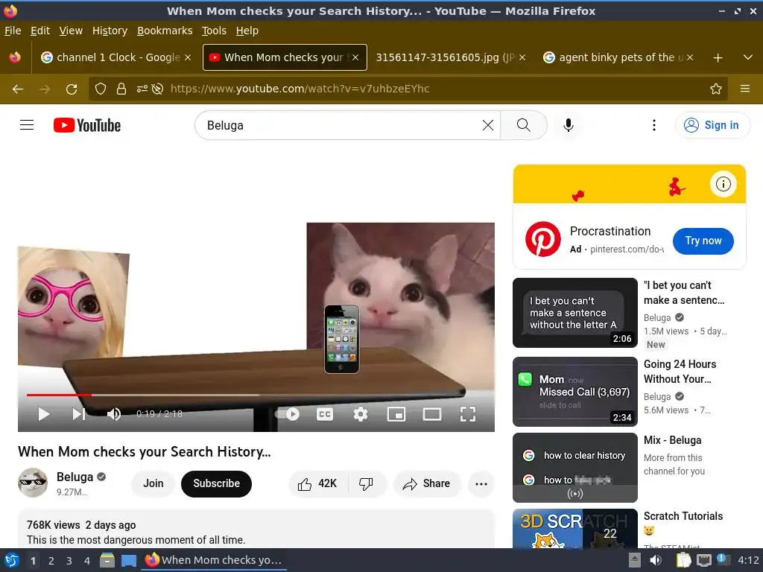
Task: Switch to 'agent binky pets' tab
Action: click(x=617, y=57)
